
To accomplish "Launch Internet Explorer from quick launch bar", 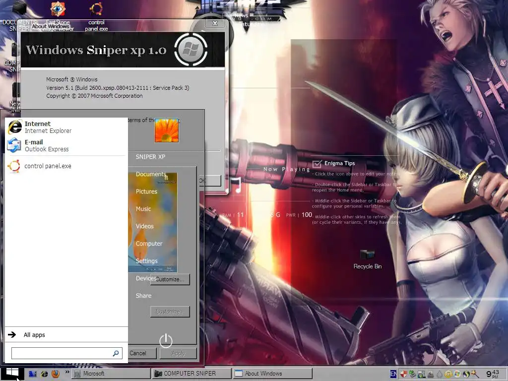I will (44, 374).
